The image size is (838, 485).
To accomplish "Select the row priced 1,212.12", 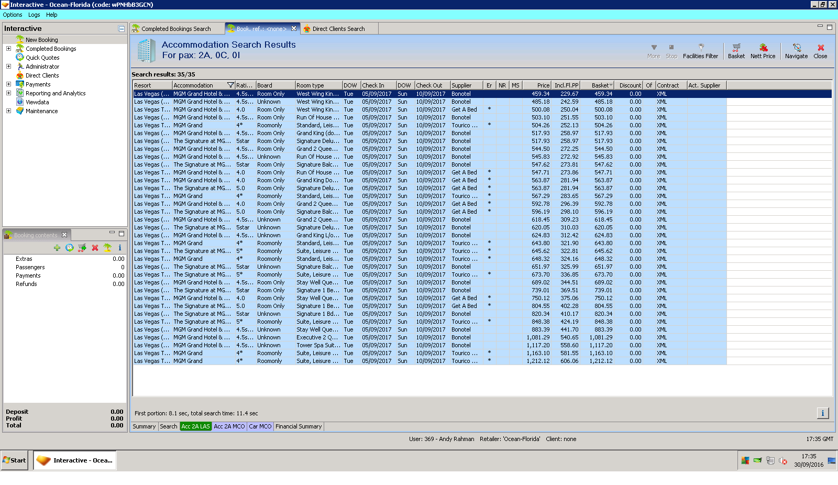I will pos(482,361).
